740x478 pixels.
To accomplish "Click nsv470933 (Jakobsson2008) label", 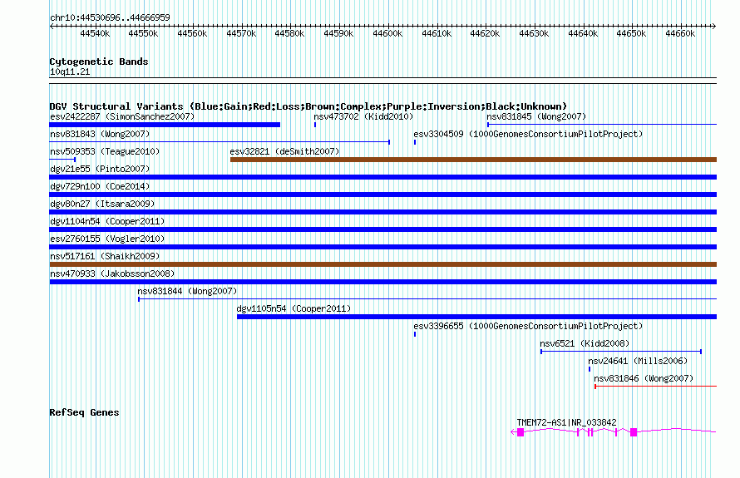I will pyautogui.click(x=112, y=273).
